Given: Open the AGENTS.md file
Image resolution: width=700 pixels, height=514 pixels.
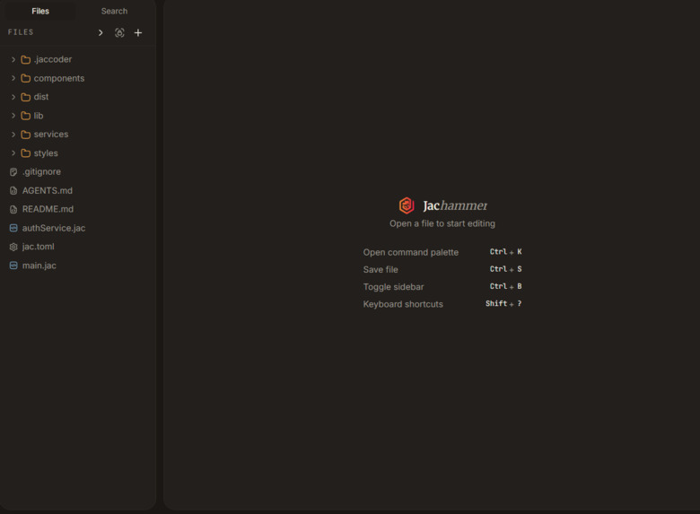Looking at the screenshot, I should 48,190.
